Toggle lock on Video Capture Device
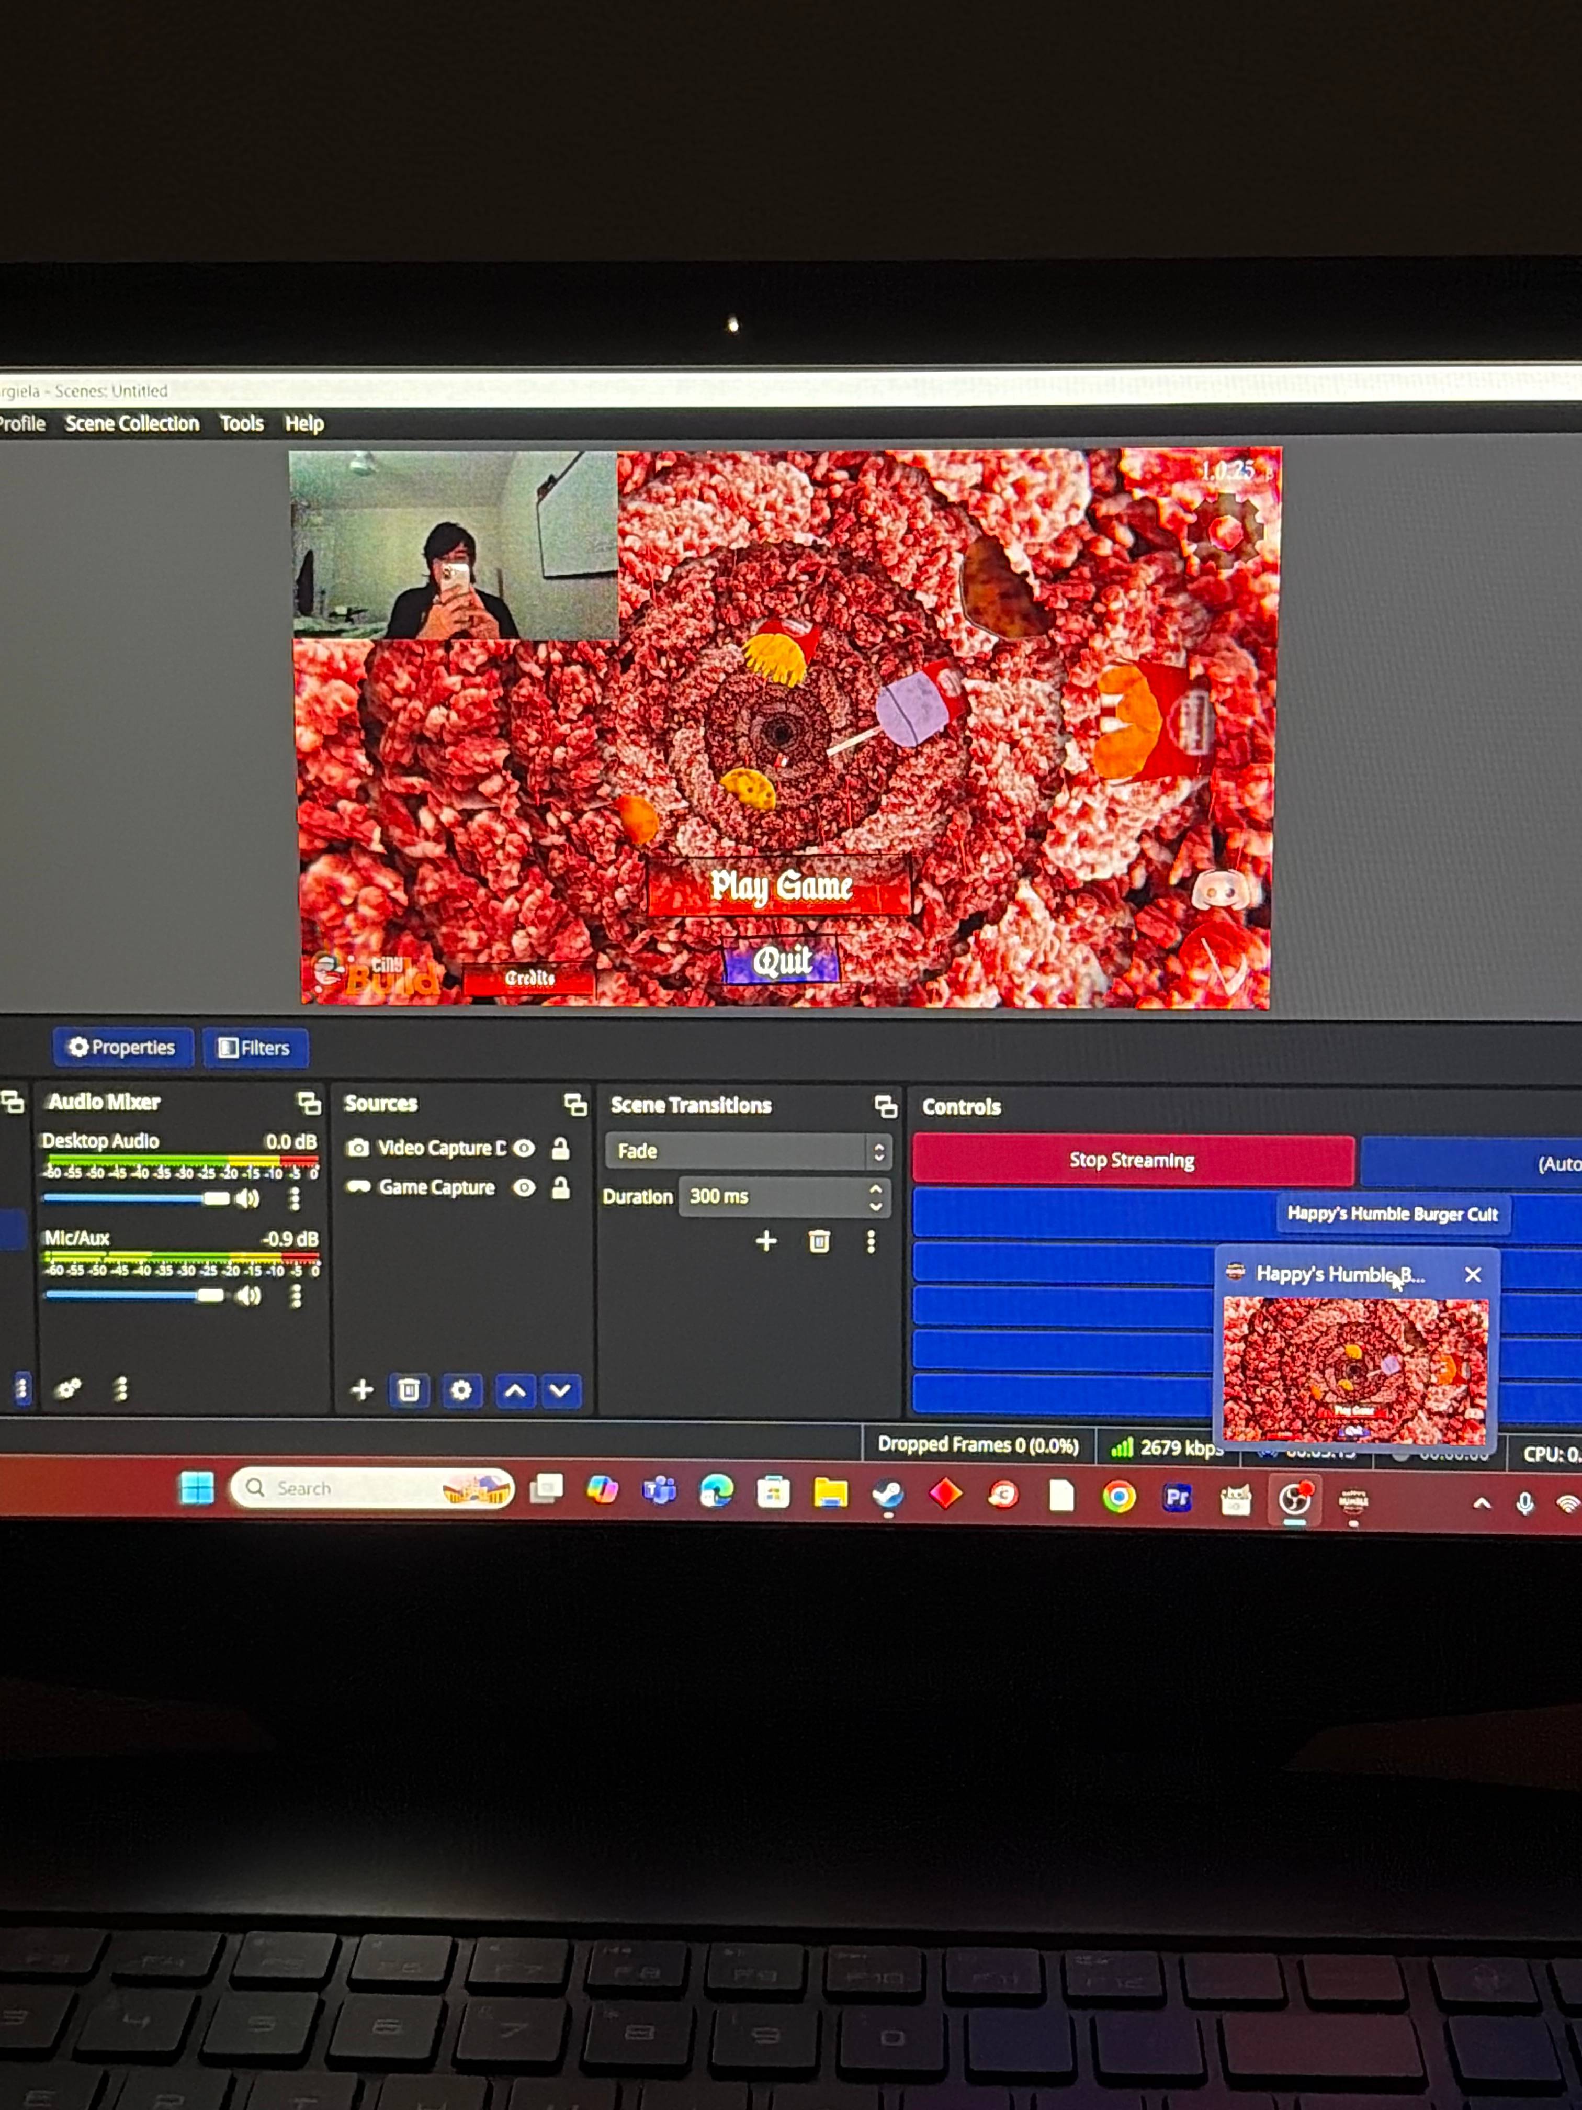This screenshot has width=1582, height=2110. coord(561,1149)
